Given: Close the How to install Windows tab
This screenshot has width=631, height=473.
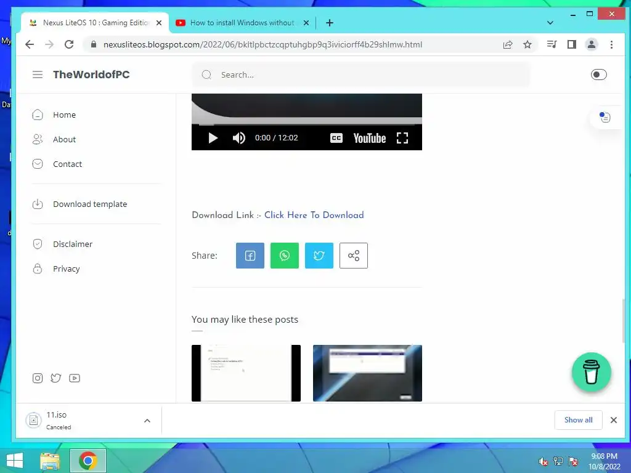Looking at the screenshot, I should [306, 23].
